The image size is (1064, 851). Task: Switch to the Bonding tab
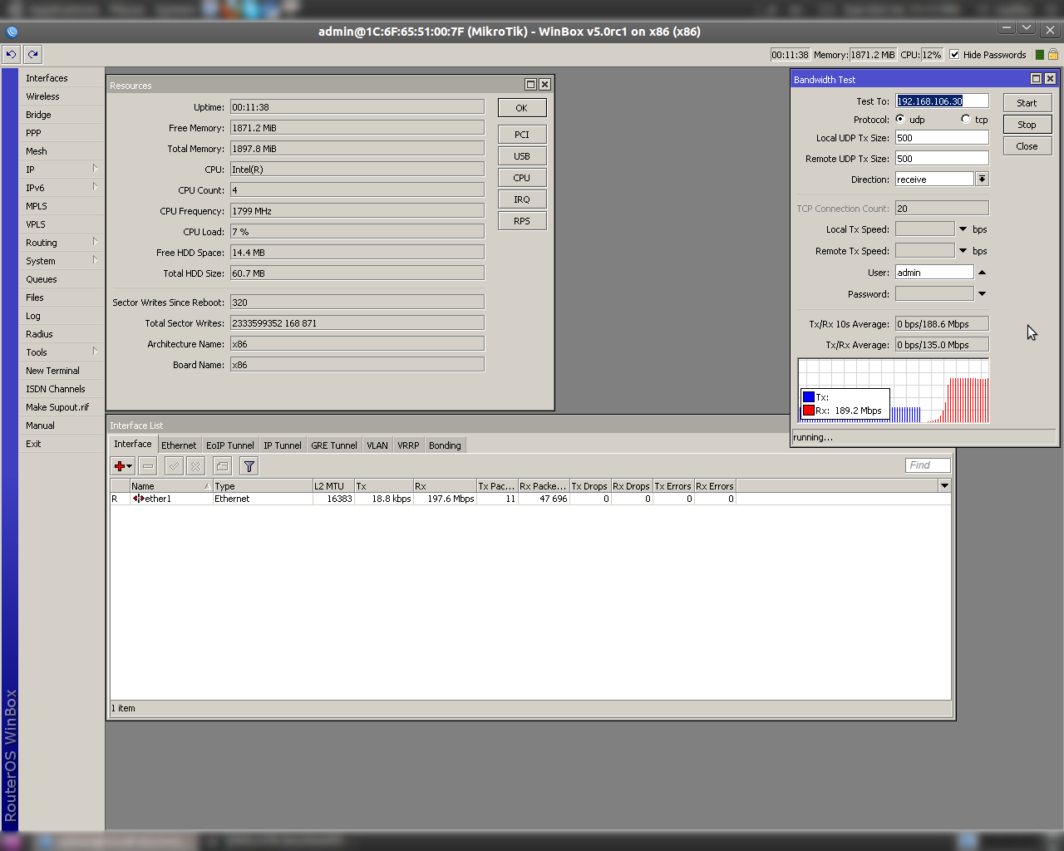click(x=445, y=445)
